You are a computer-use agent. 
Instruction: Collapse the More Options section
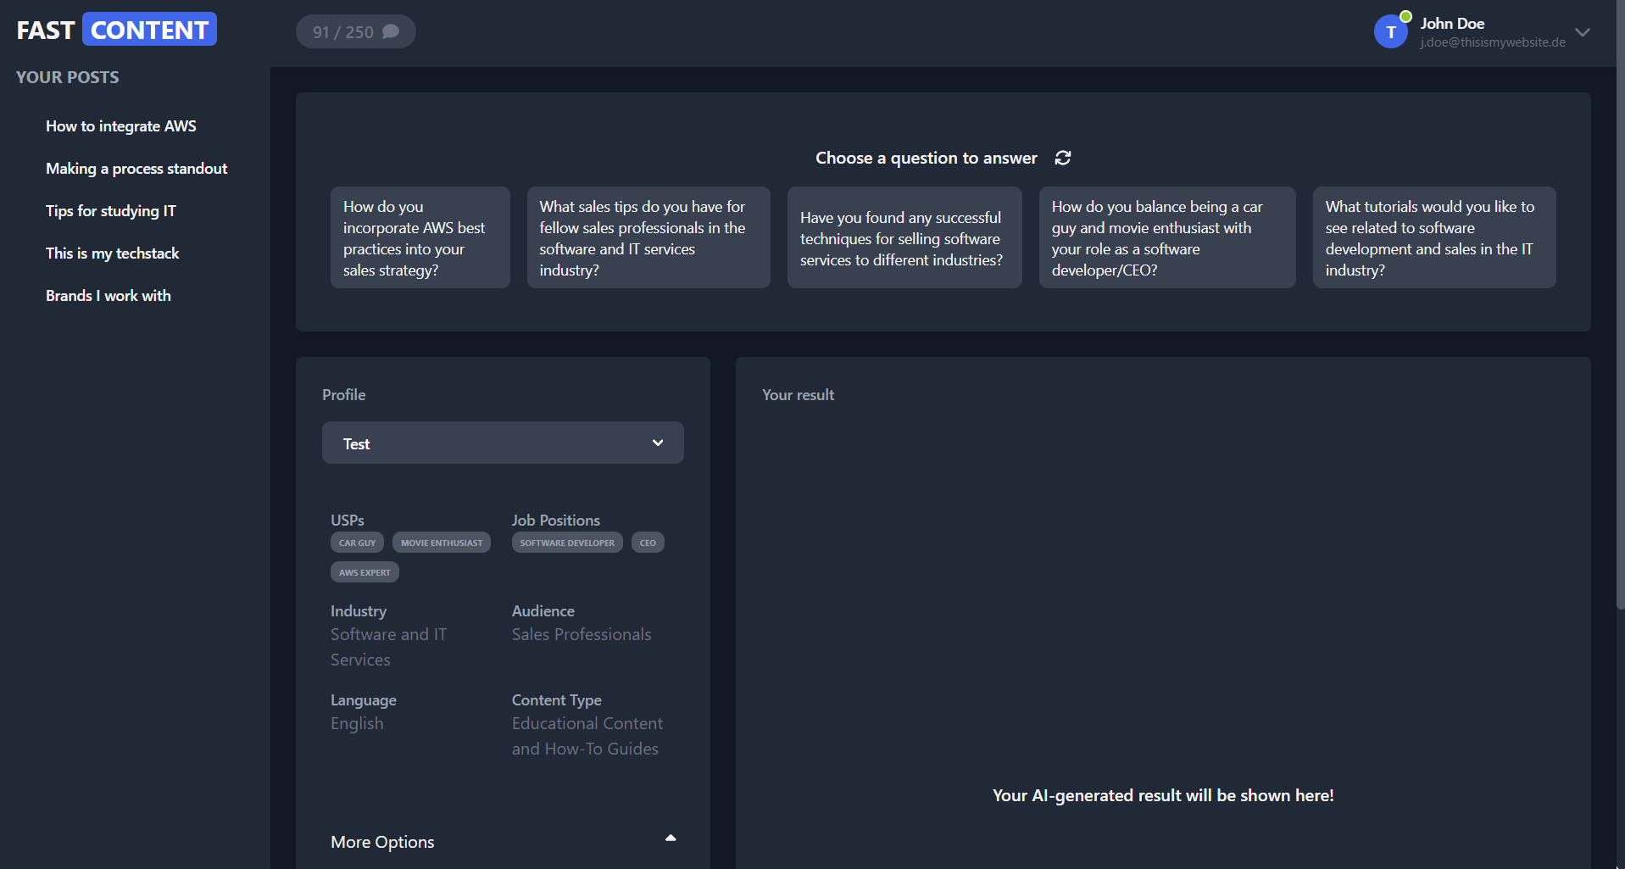pos(670,838)
